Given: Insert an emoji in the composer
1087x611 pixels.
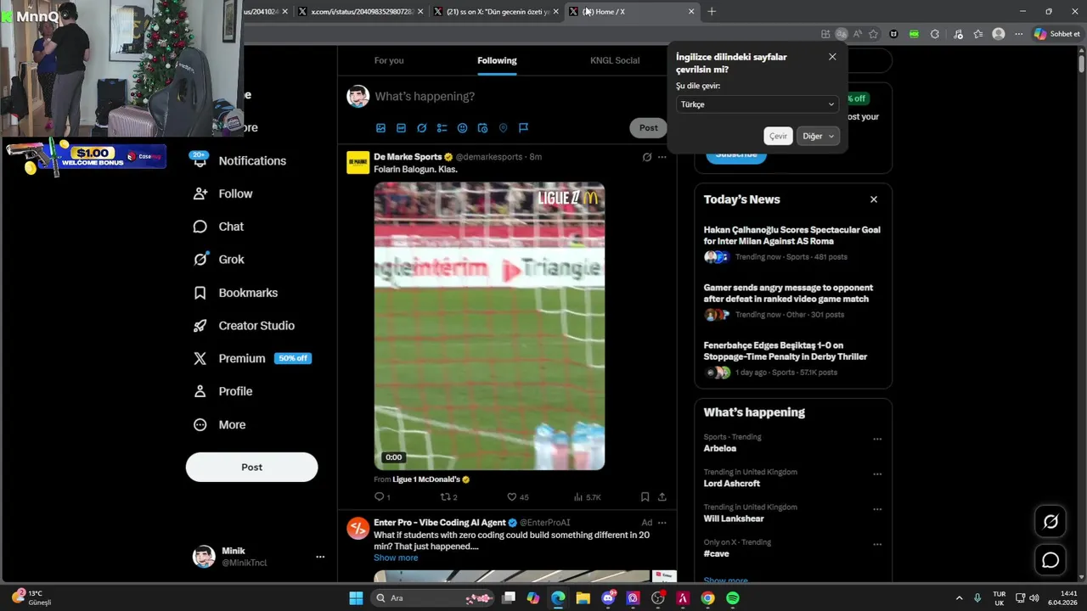Looking at the screenshot, I should [x=462, y=128].
